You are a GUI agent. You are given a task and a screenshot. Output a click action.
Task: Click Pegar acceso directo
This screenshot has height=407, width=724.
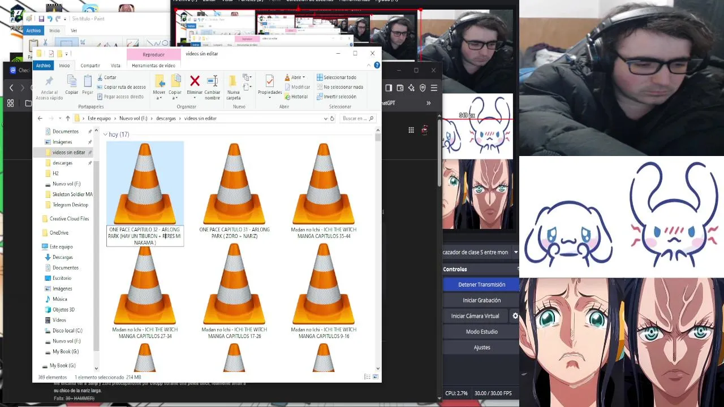pyautogui.click(x=120, y=97)
